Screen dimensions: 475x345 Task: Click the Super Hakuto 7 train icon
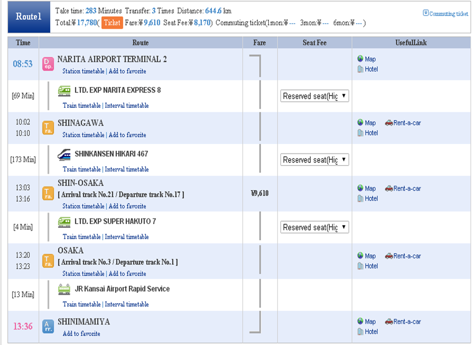coord(64,222)
